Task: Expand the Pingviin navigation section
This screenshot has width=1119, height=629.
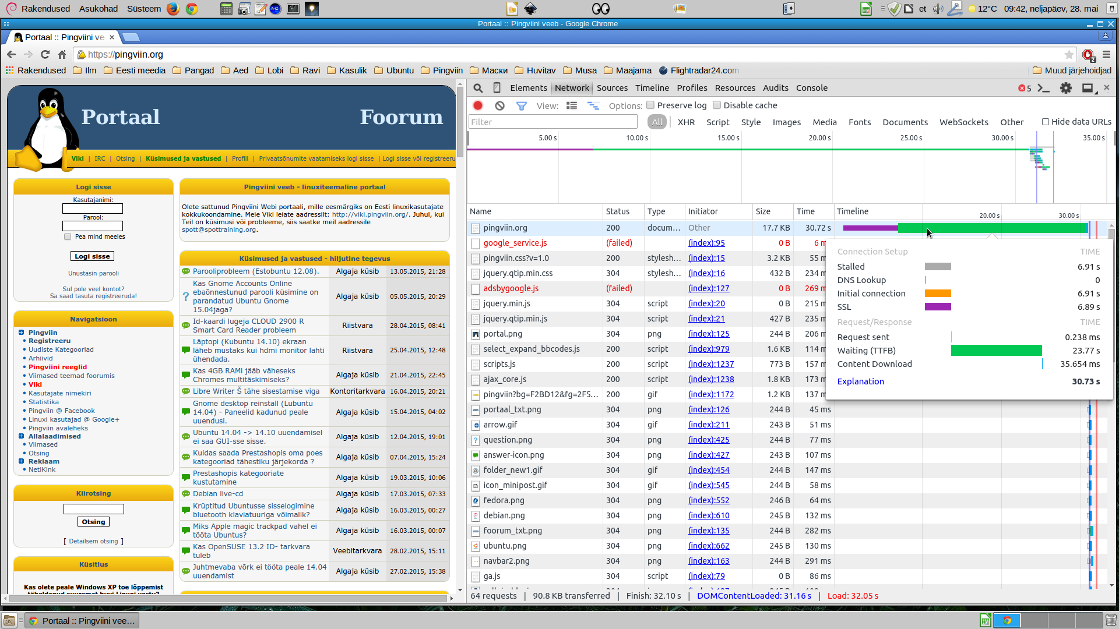Action: (x=21, y=333)
